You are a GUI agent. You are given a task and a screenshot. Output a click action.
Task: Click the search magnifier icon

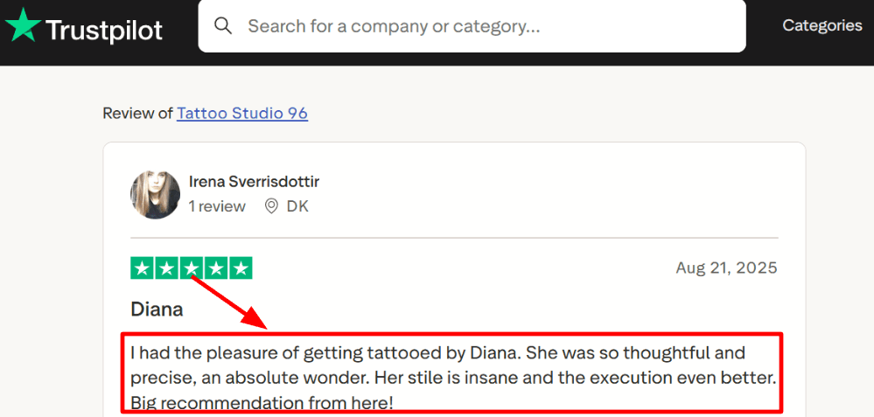(x=223, y=25)
